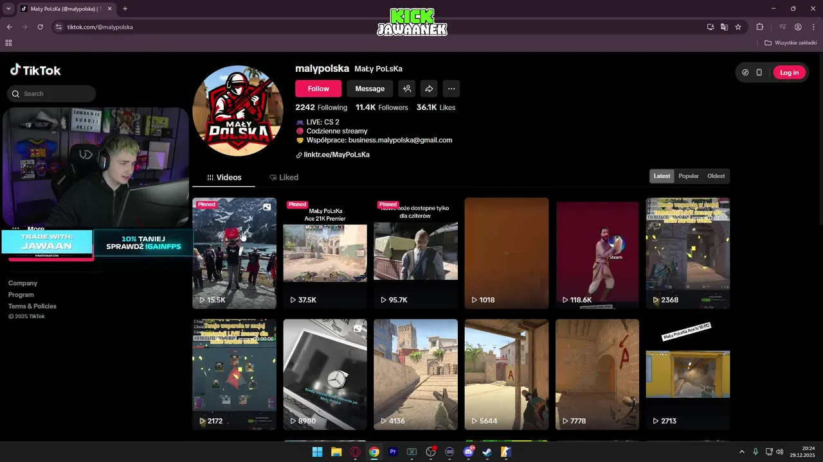
Task: Open the video with 5644 views
Action: point(506,374)
